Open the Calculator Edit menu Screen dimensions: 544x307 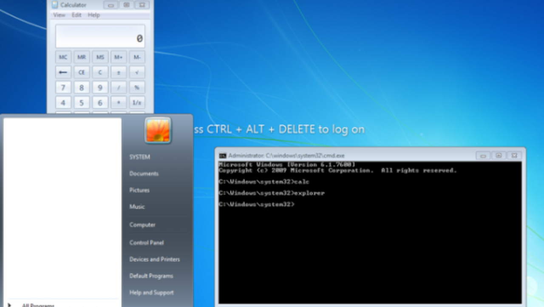tap(76, 15)
